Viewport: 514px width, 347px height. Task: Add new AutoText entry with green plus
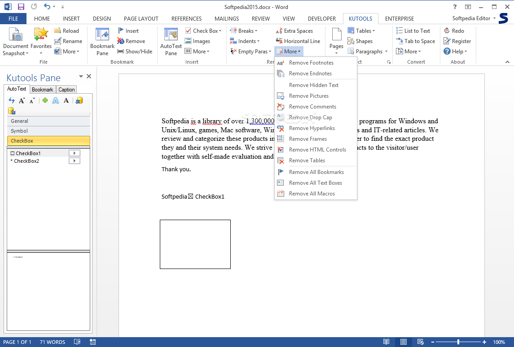coord(45,100)
